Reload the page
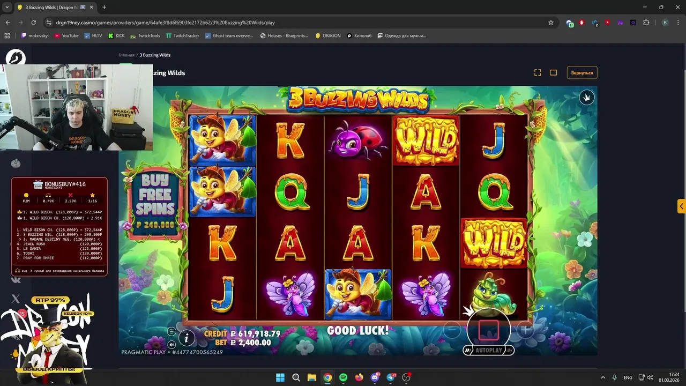The height and width of the screenshot is (386, 686). point(33,23)
